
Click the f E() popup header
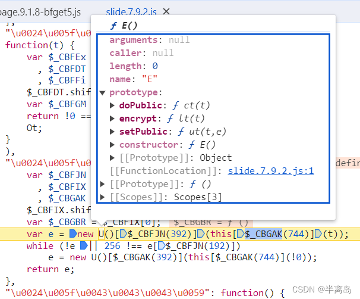coord(124,26)
